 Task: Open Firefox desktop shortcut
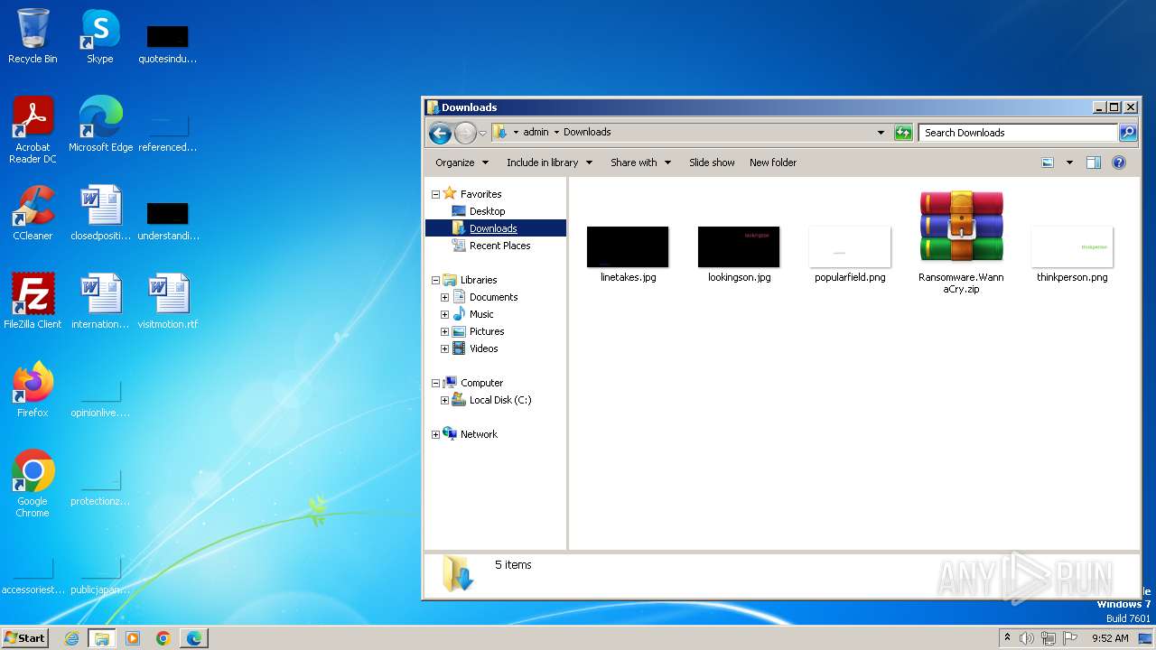point(33,389)
